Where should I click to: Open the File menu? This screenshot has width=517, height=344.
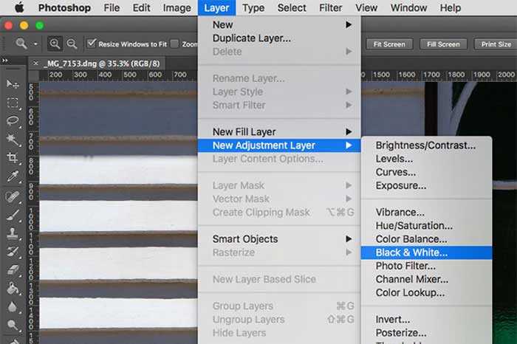point(112,7)
